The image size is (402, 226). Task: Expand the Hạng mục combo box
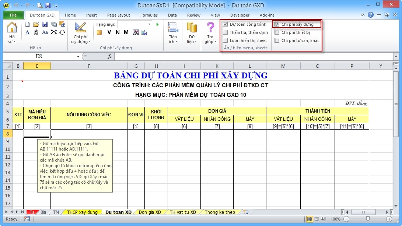tap(149, 24)
